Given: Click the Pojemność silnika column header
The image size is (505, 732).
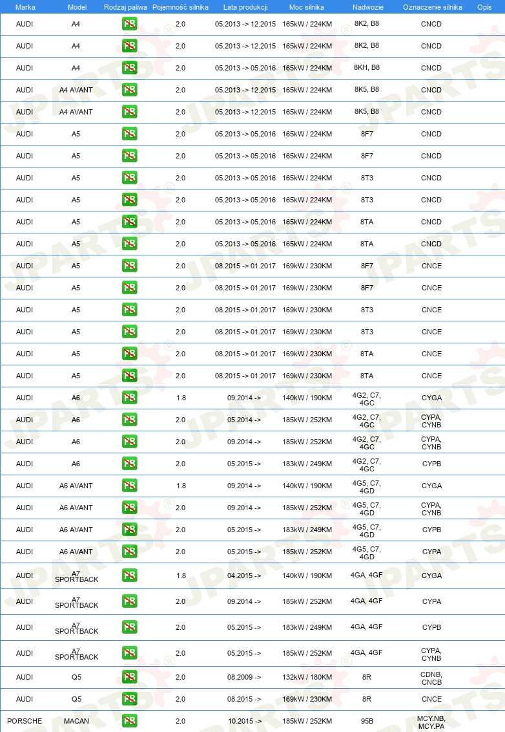Looking at the screenshot, I should (x=180, y=7).
